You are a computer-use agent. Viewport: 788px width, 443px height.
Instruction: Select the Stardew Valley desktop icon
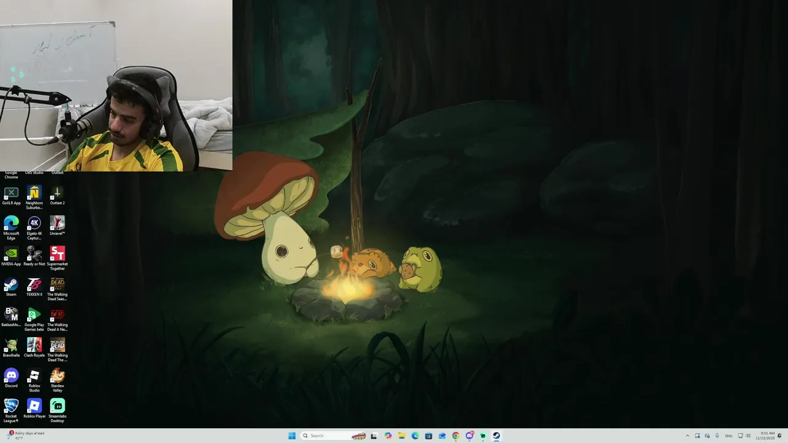click(57, 381)
